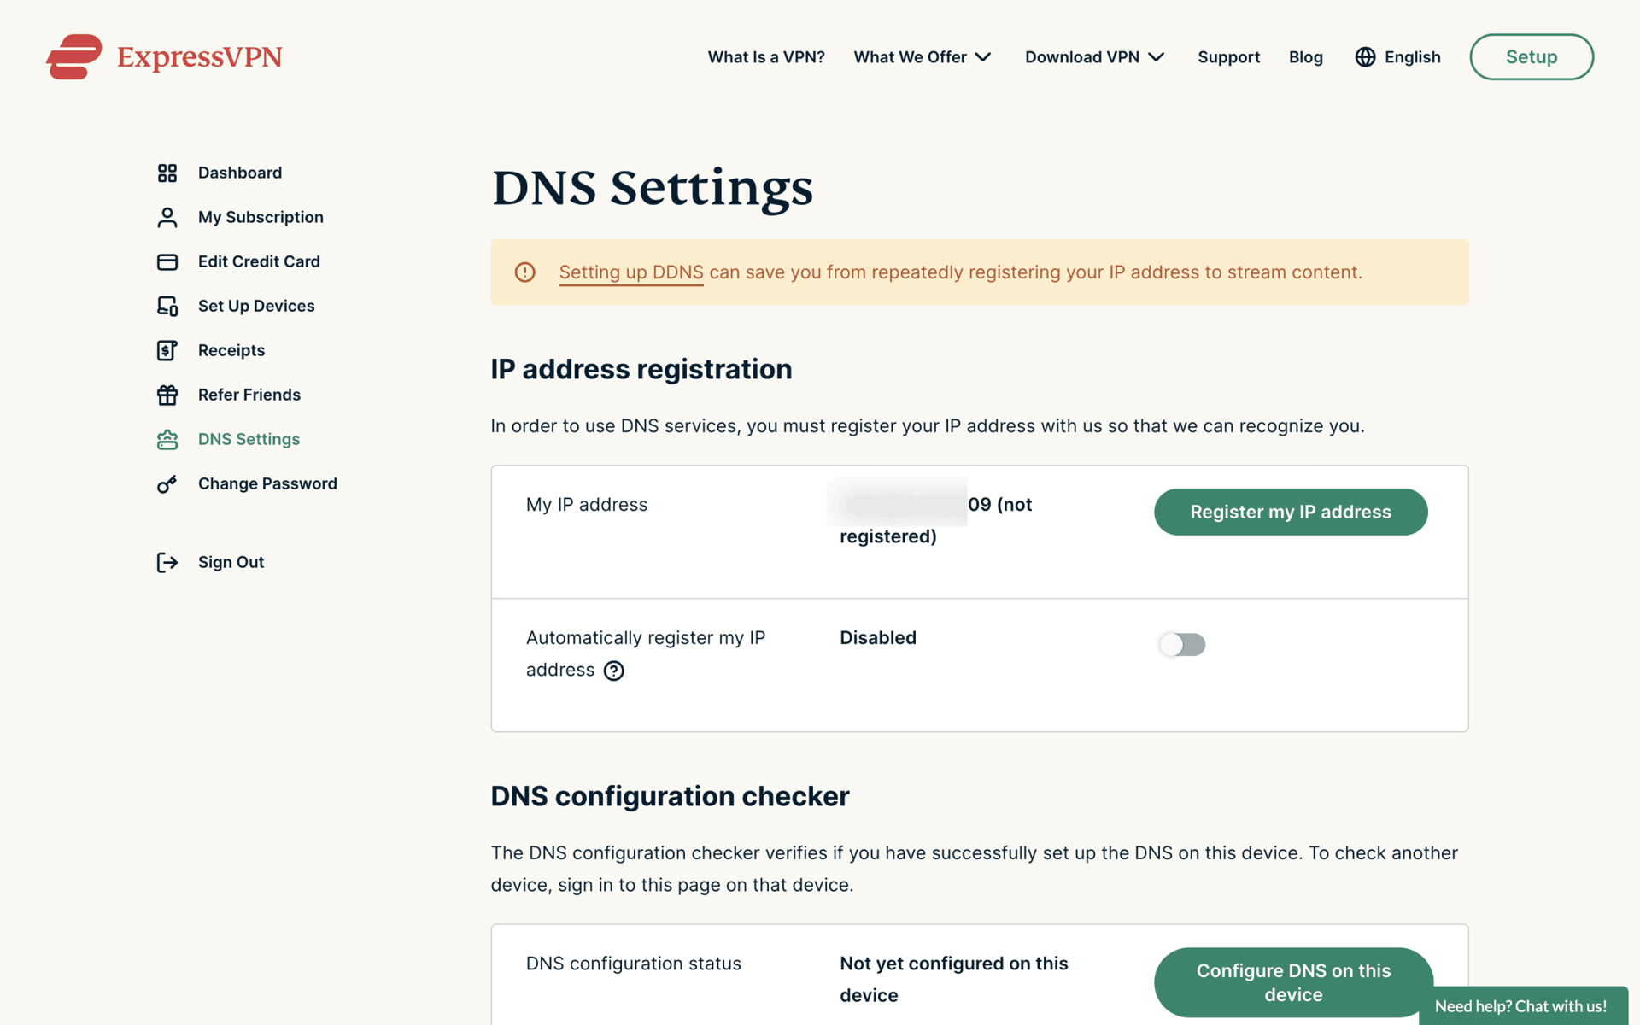The width and height of the screenshot is (1640, 1025).
Task: Click the Setup button
Action: 1532,57
